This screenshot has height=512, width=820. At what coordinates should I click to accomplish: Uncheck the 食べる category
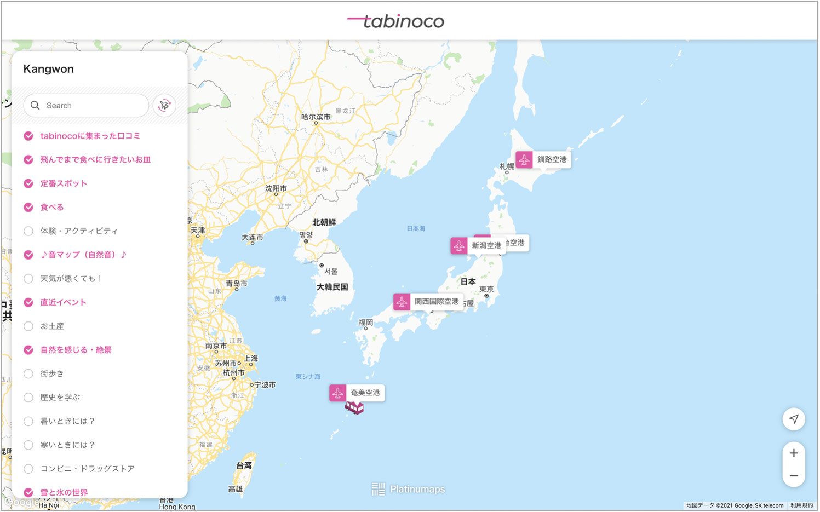tap(28, 208)
